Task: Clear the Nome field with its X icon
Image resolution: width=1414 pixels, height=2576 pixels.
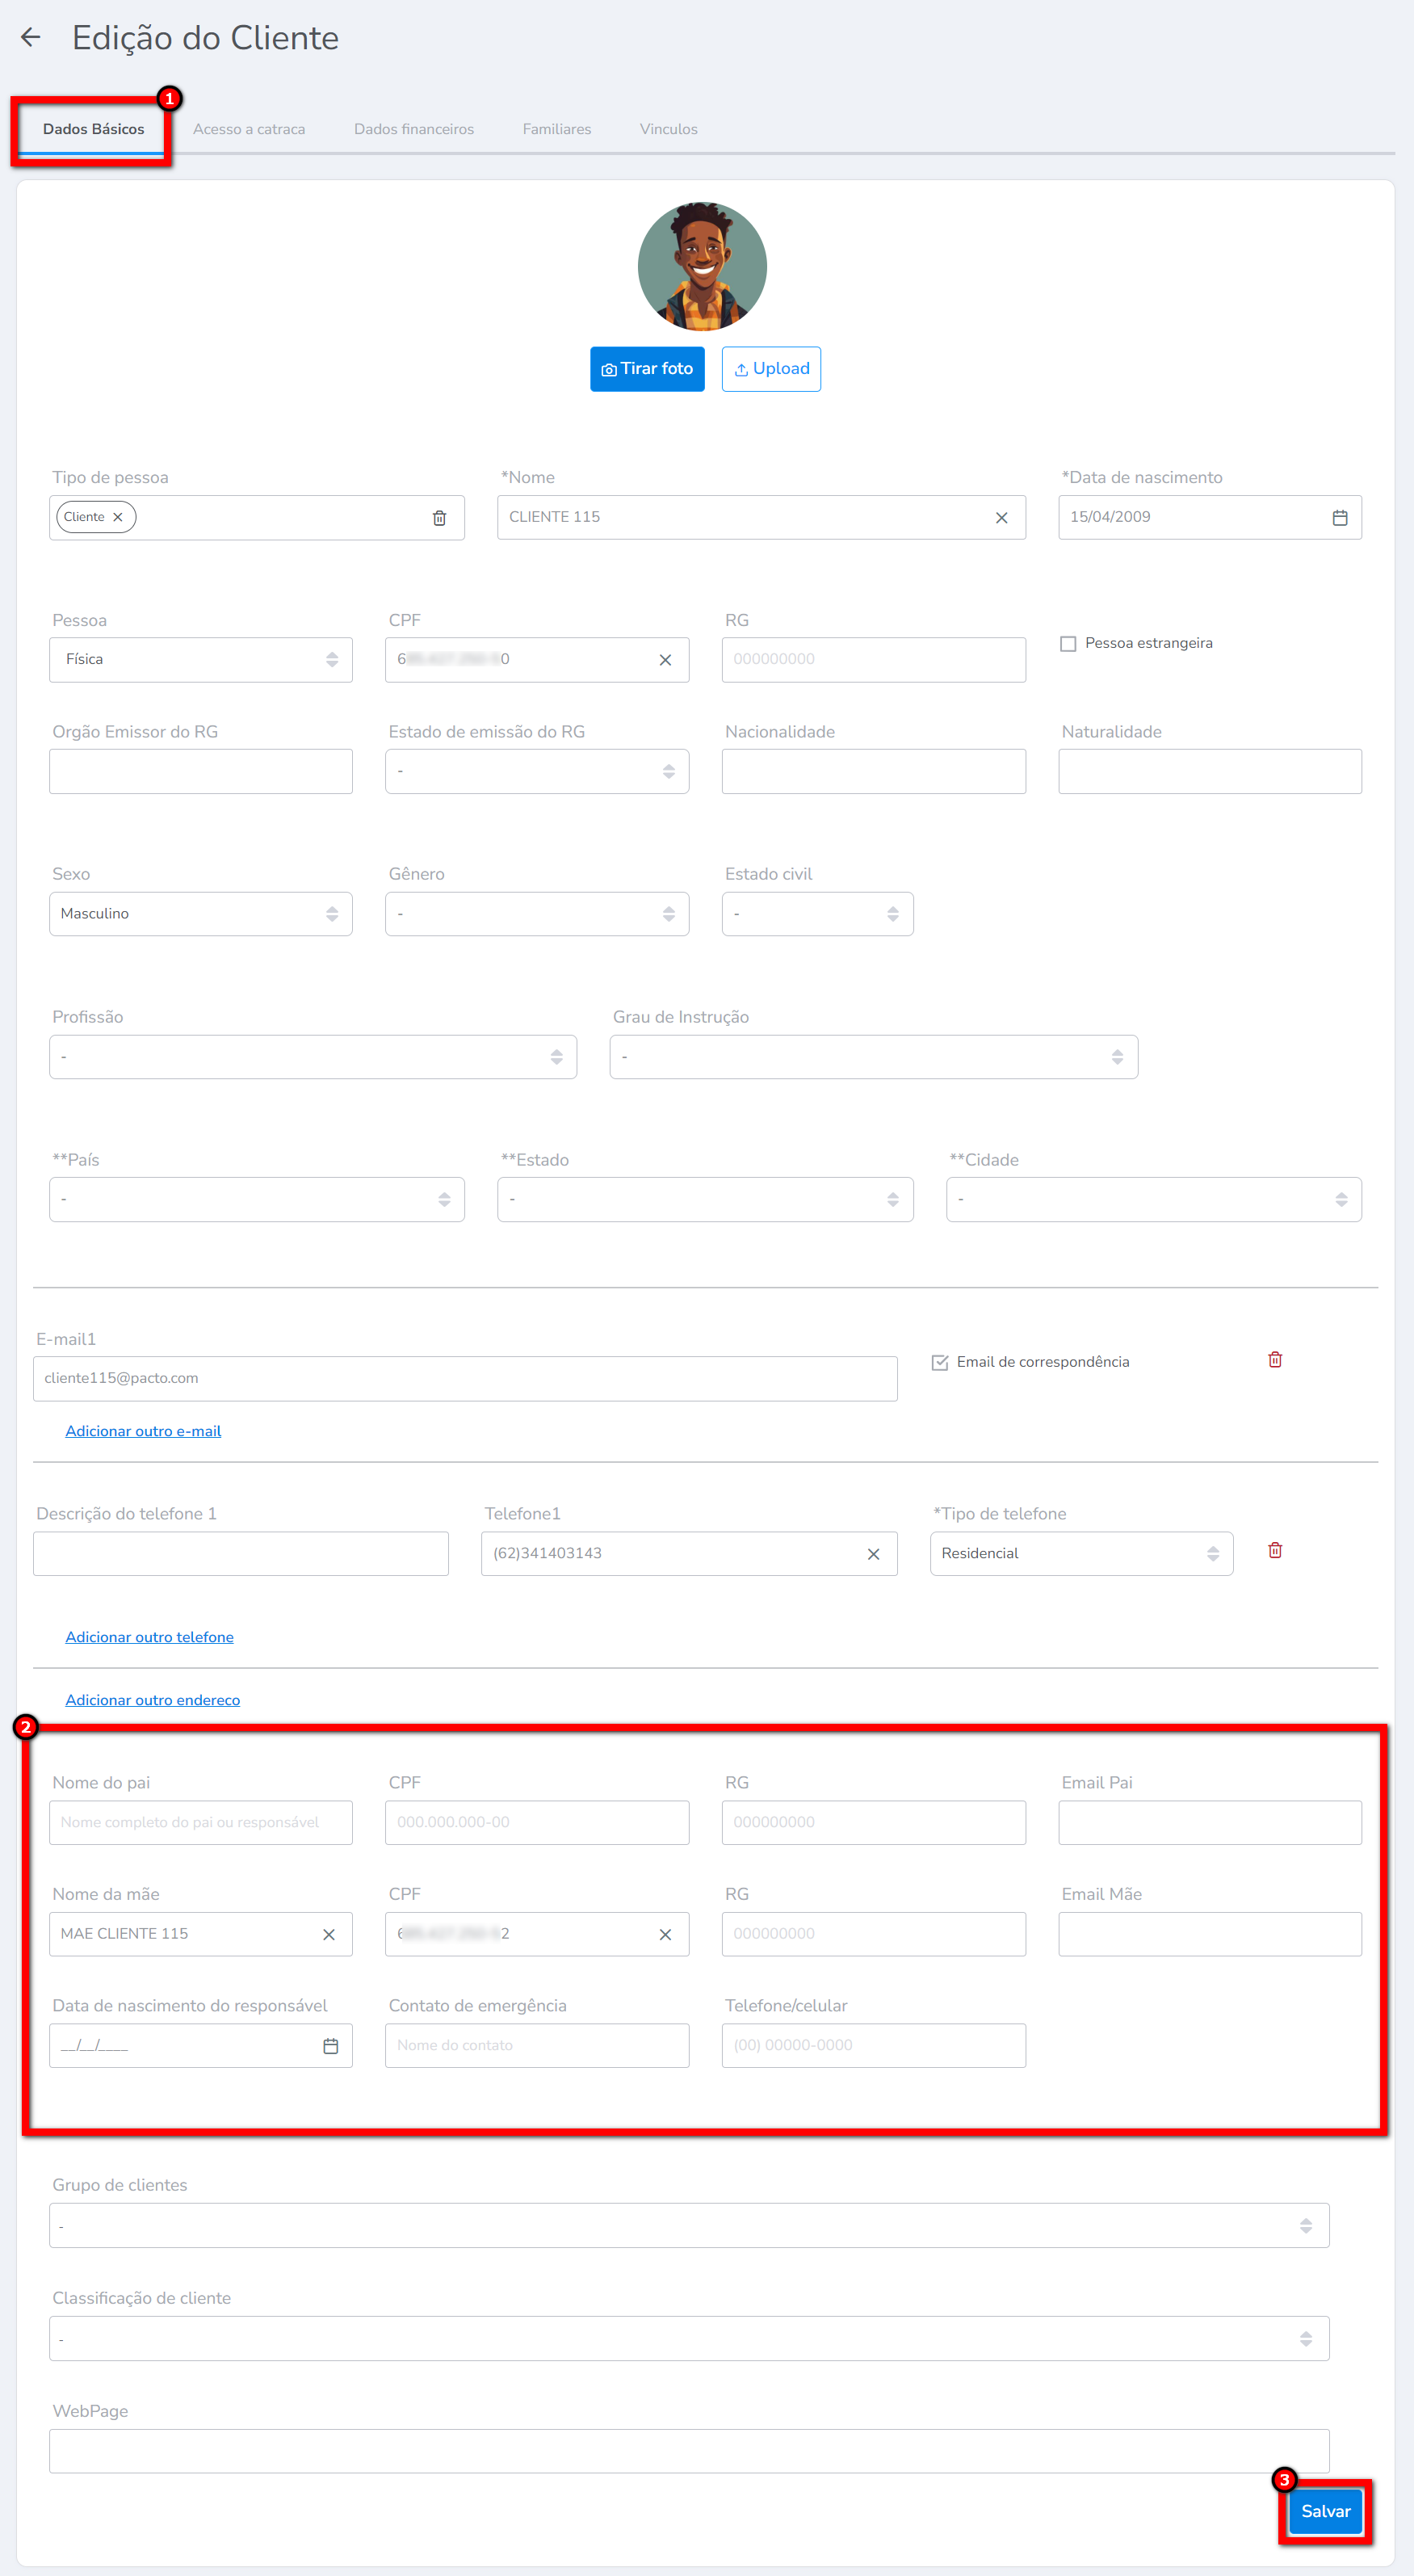Action: pos(1001,518)
